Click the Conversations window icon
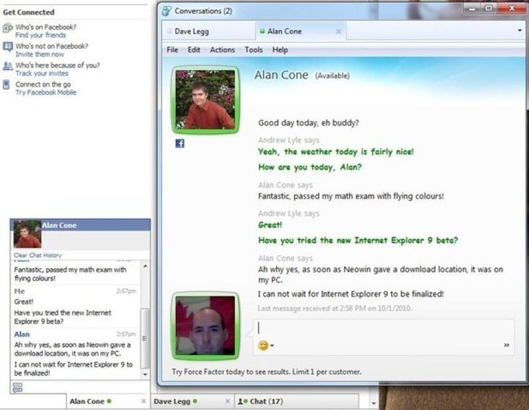The image size is (529, 410). tap(167, 11)
